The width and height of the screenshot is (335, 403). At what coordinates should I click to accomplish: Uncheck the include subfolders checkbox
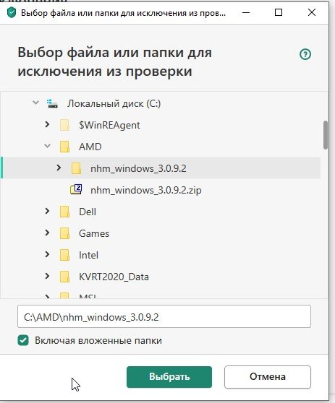tap(23, 341)
